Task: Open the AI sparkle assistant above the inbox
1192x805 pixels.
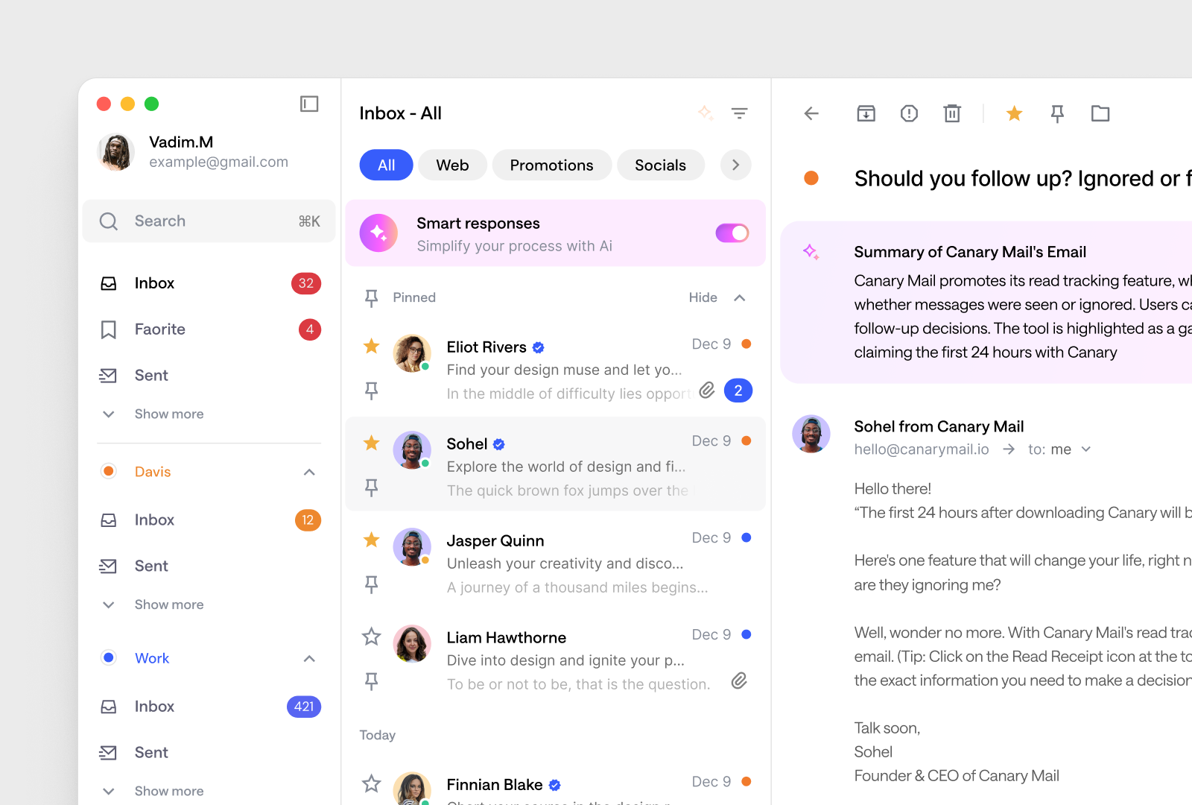Action: (x=705, y=113)
